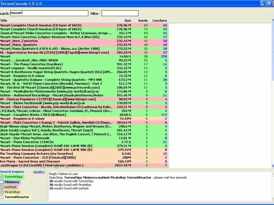274x205 pixels.
Task: Focus the Search box containing "mozart"
Action: tap(49, 13)
